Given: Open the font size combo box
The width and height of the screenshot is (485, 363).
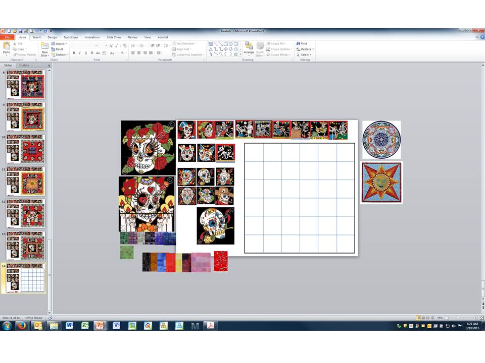Looking at the screenshot, I should click(103, 46).
